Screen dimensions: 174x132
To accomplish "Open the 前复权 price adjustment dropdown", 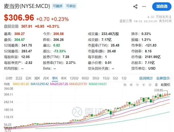I will click(x=165, y=85).
